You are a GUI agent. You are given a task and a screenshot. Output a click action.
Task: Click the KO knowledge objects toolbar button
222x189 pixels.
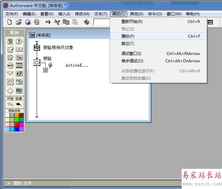(210, 23)
